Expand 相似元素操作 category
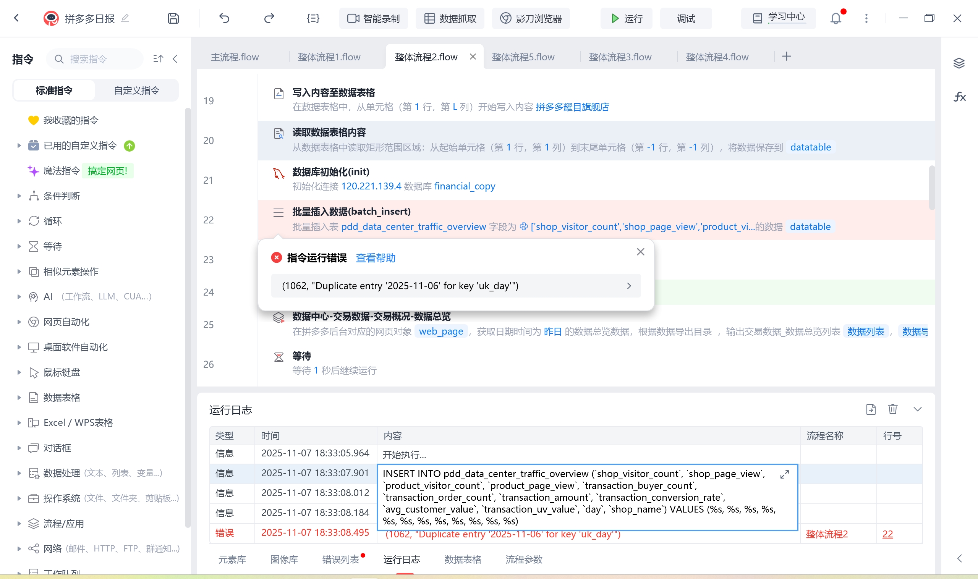Screen dimensions: 978x579 pos(19,272)
